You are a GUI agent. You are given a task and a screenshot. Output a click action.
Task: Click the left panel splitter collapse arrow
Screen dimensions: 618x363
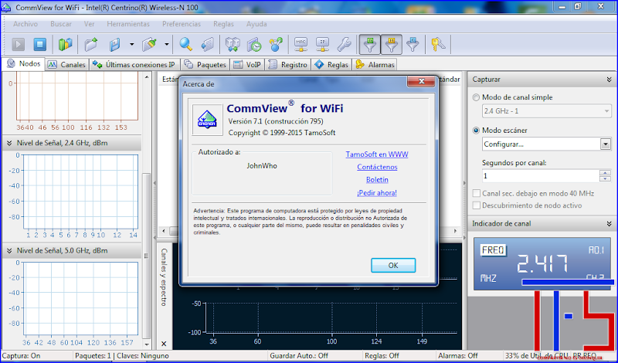(x=154, y=183)
